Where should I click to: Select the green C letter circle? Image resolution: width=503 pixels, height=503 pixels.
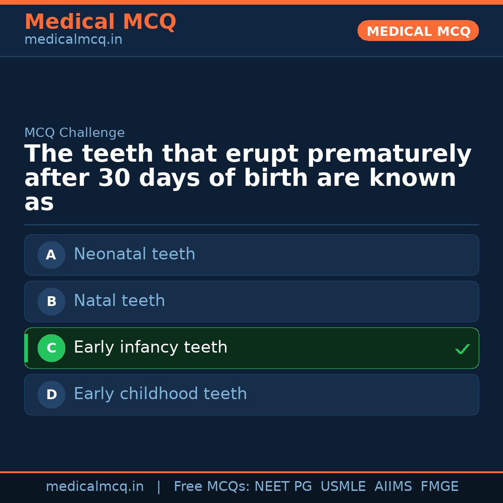(x=51, y=348)
